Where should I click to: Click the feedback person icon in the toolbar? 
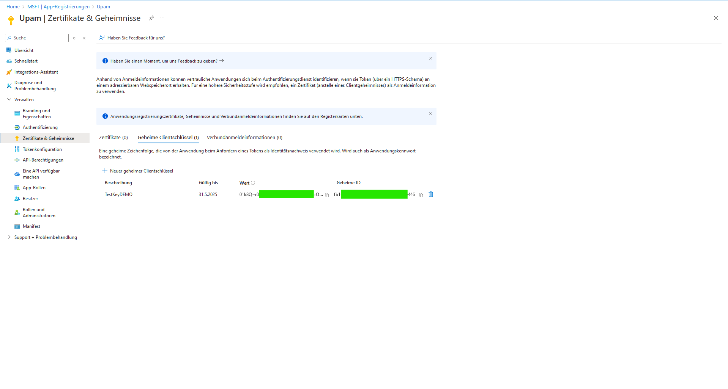pos(102,38)
